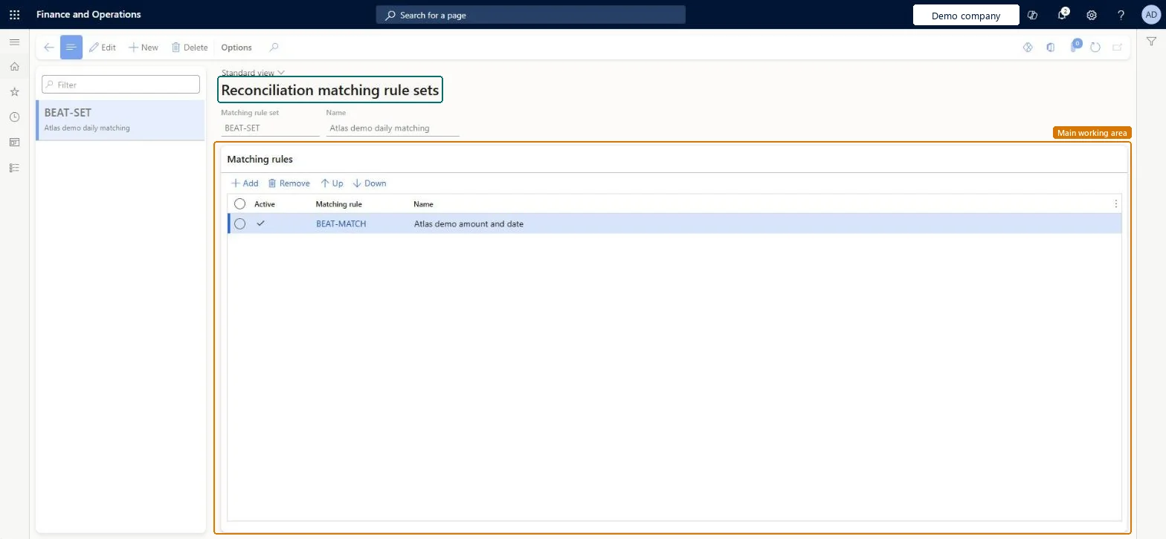Expand the navigation pane hamburger menu
Image resolution: width=1166 pixels, height=539 pixels.
click(x=14, y=42)
